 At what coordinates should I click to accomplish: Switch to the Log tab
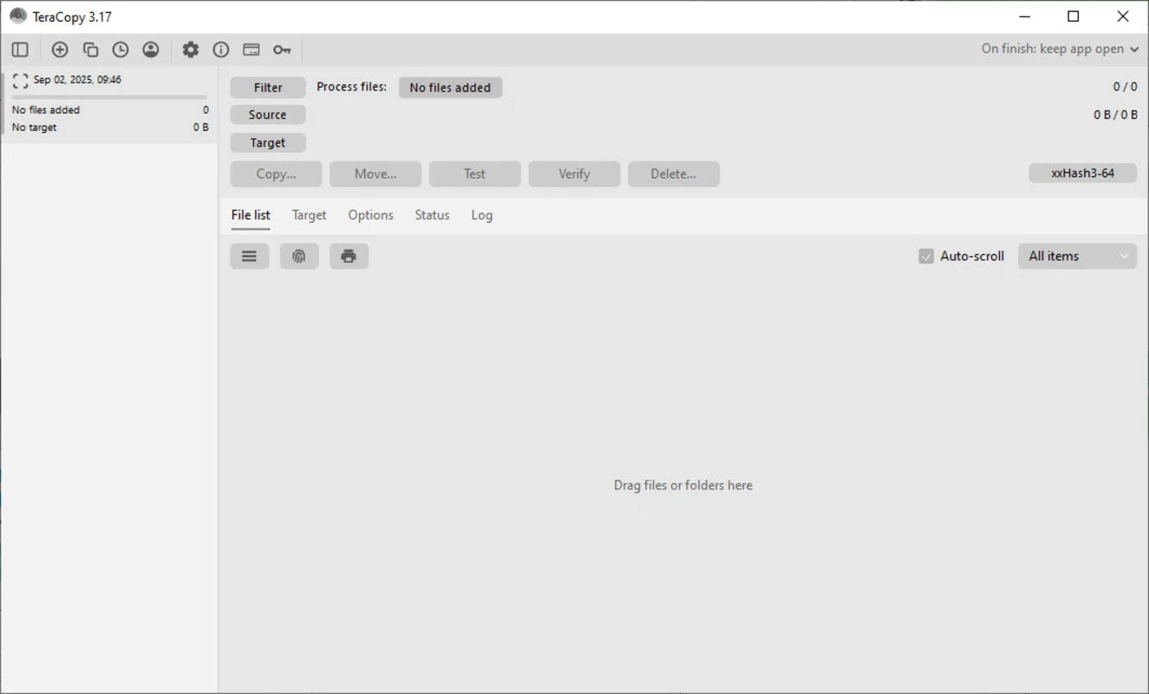[481, 215]
